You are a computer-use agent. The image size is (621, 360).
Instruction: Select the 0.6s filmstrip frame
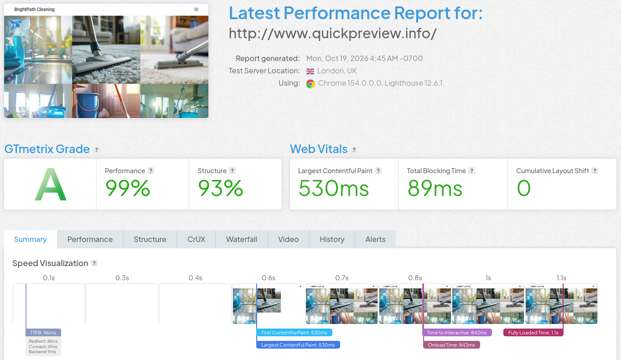click(x=269, y=304)
